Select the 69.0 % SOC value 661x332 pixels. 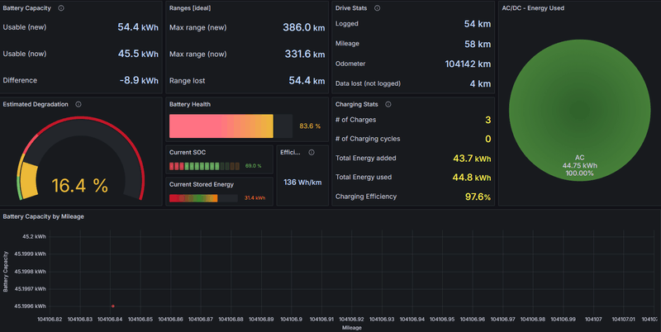pos(254,166)
